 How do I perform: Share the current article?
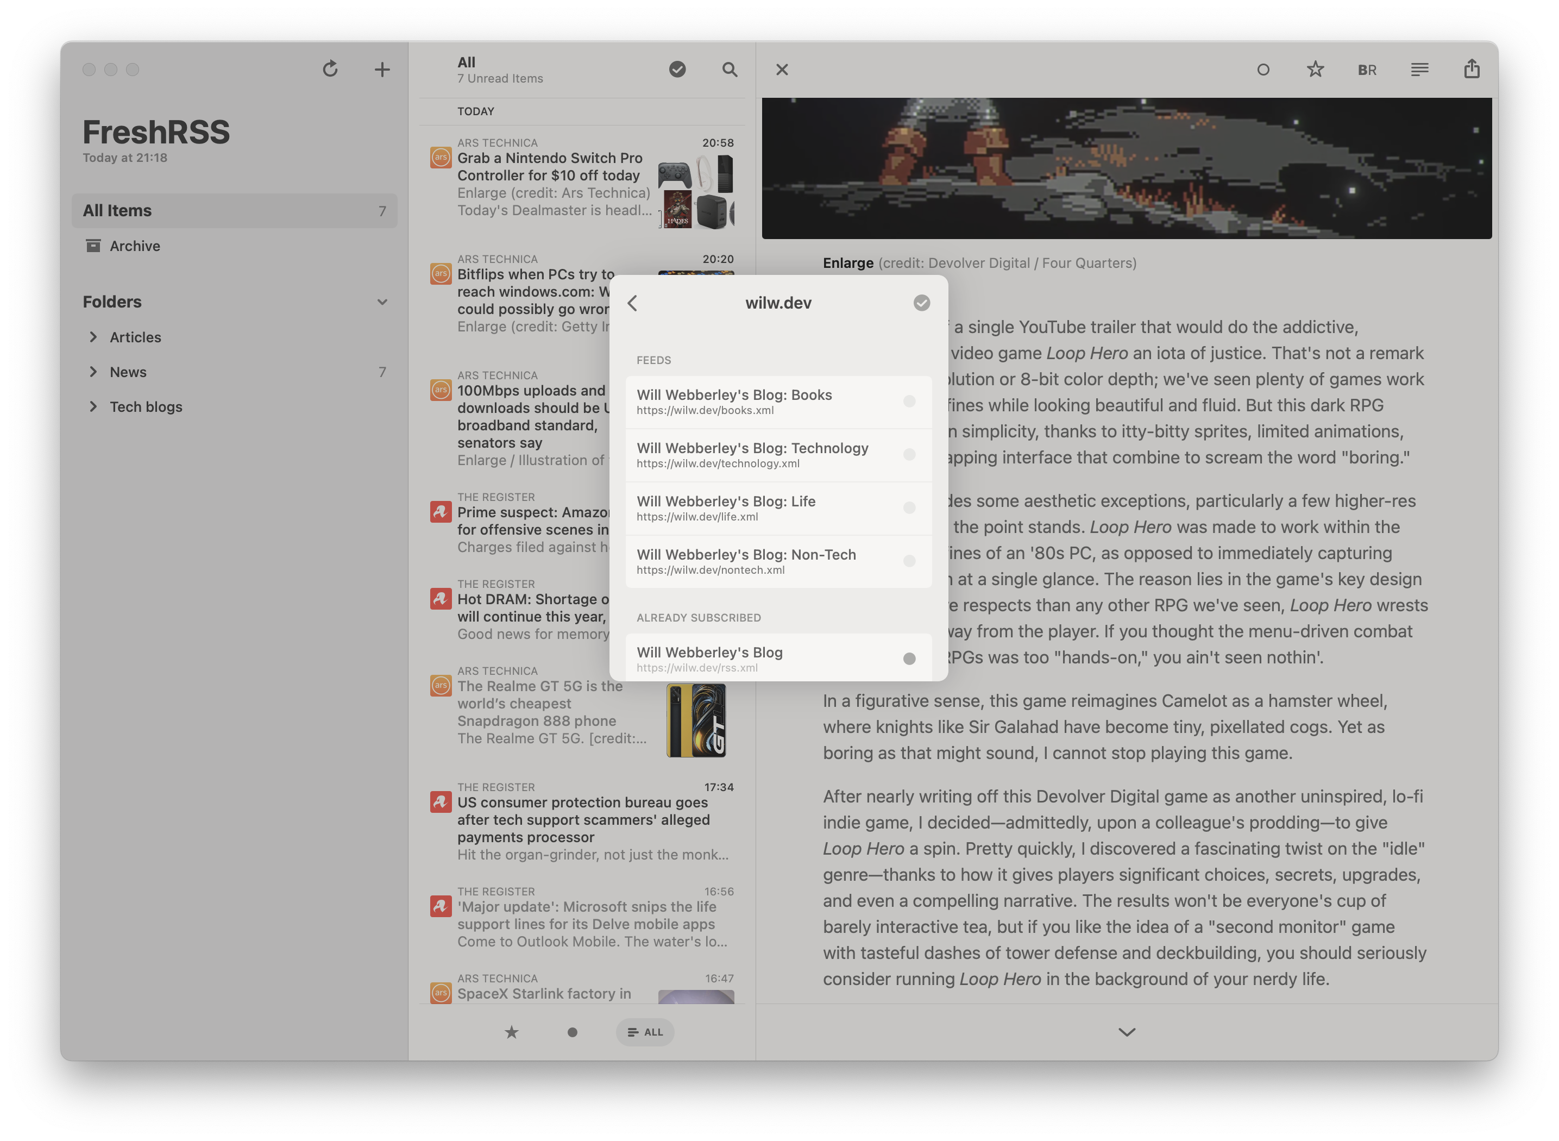(1472, 69)
